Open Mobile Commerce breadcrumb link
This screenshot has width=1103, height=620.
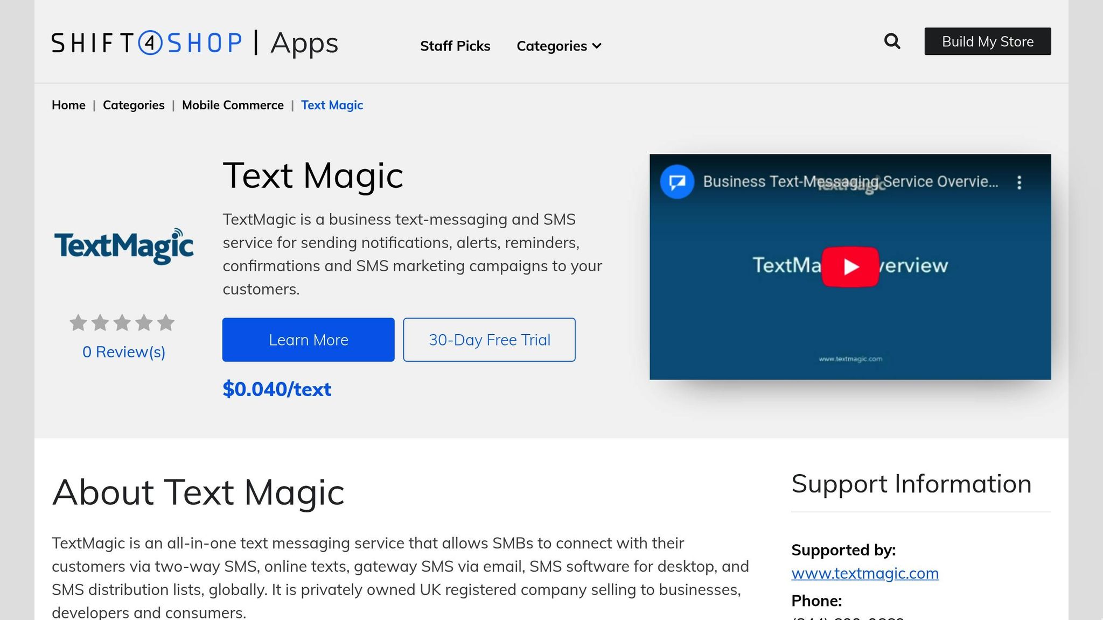(x=233, y=105)
